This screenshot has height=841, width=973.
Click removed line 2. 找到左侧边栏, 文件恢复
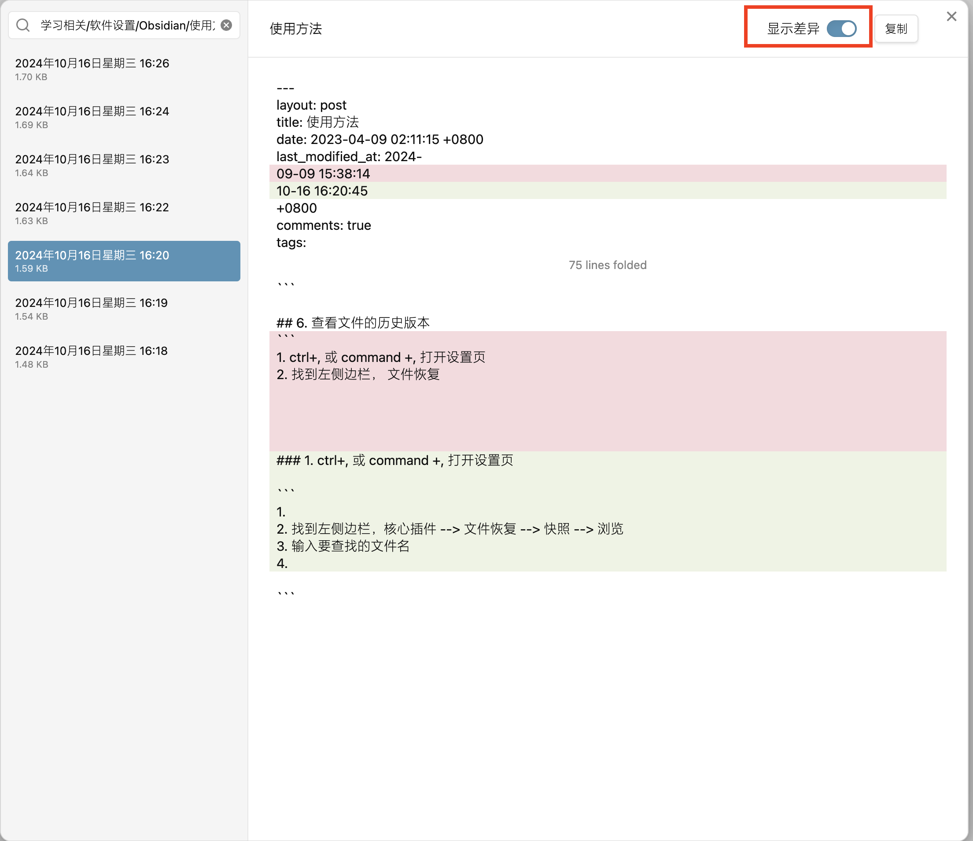[x=358, y=374]
